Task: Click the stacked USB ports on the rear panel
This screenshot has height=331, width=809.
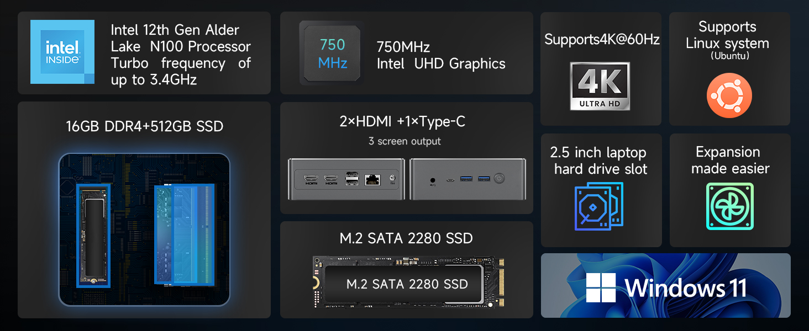Action: tap(351, 179)
